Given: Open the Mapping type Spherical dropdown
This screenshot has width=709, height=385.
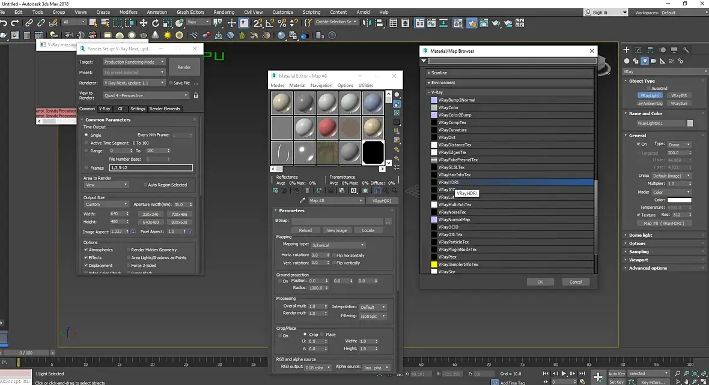Looking at the screenshot, I should [338, 245].
